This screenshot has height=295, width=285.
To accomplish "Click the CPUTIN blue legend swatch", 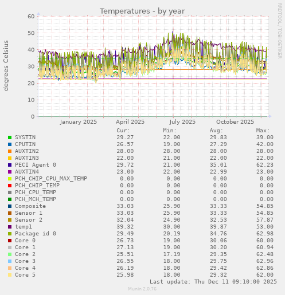I will 10,144.
